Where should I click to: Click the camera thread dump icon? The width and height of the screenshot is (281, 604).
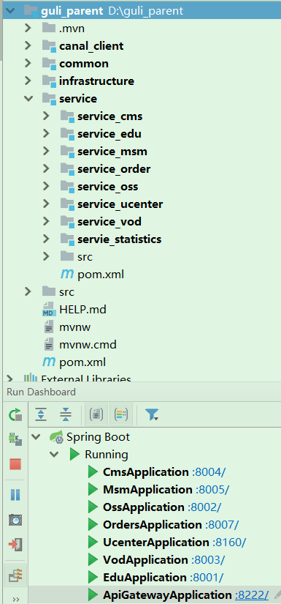(15, 520)
